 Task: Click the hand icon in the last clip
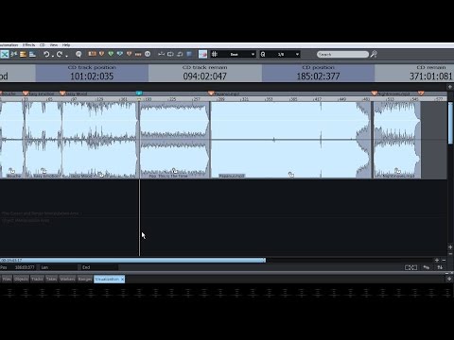coord(397,171)
